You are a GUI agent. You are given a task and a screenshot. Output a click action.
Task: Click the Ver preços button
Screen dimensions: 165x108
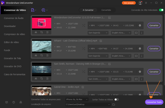tap(129, 3)
